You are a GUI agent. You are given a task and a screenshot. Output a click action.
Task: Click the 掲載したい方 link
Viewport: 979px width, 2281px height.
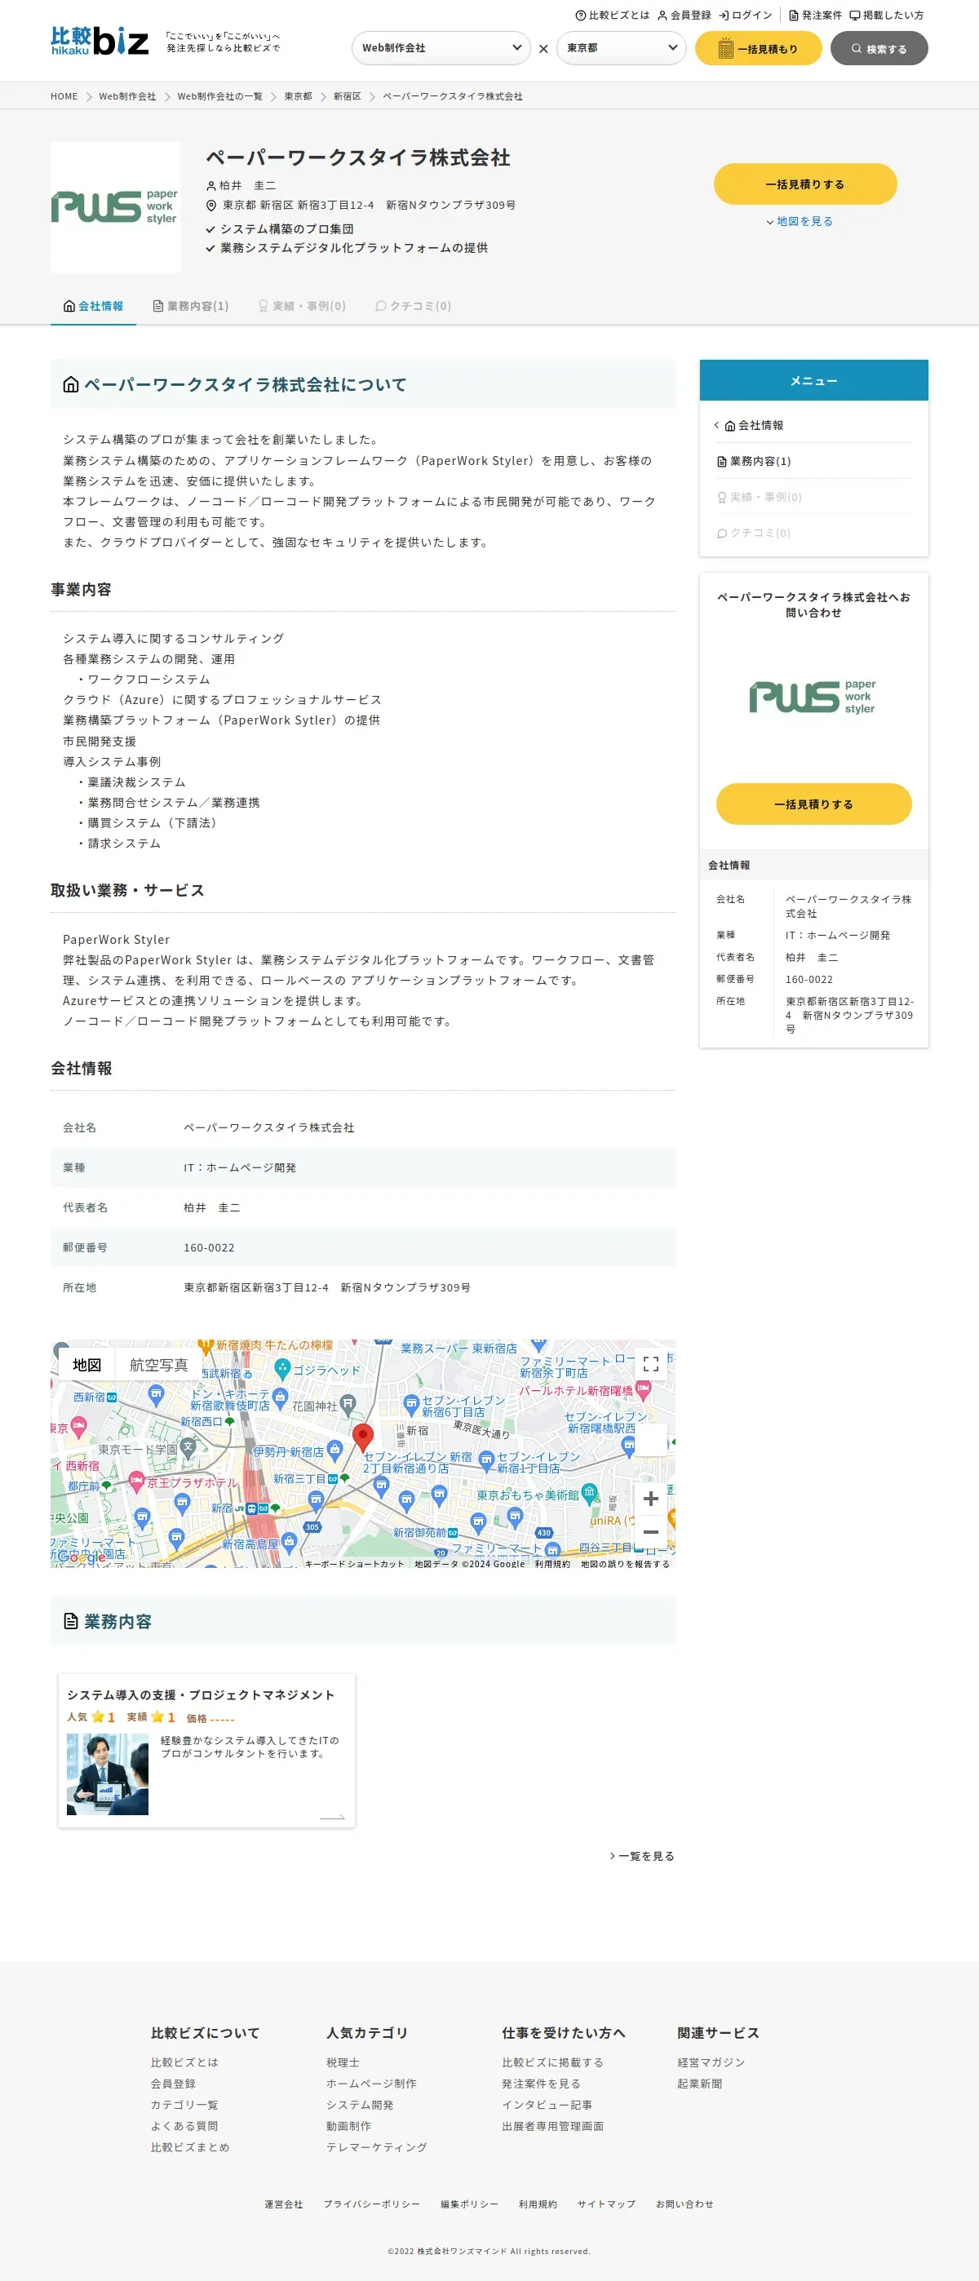pyautogui.click(x=887, y=15)
